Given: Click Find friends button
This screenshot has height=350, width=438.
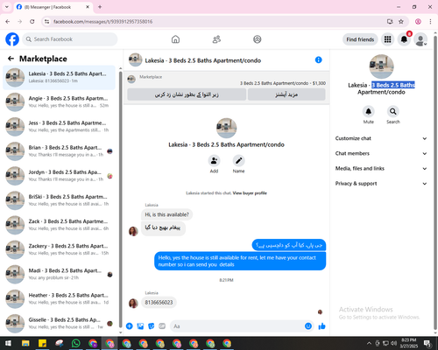Looking at the screenshot, I should tap(360, 39).
